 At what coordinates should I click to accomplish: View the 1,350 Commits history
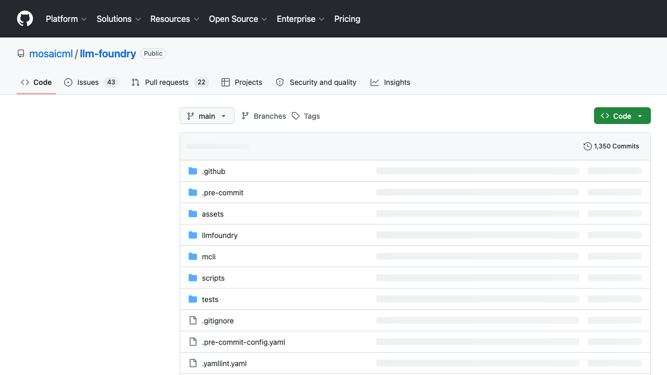[611, 146]
